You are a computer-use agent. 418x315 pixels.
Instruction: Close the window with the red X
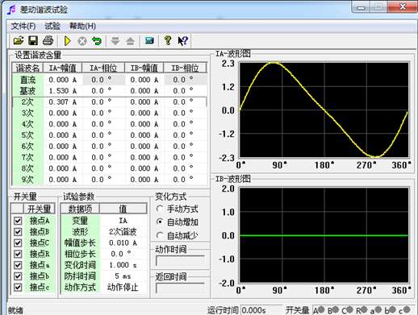point(403,6)
